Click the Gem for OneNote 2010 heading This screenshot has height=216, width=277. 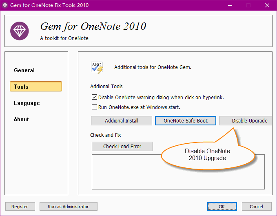93,27
